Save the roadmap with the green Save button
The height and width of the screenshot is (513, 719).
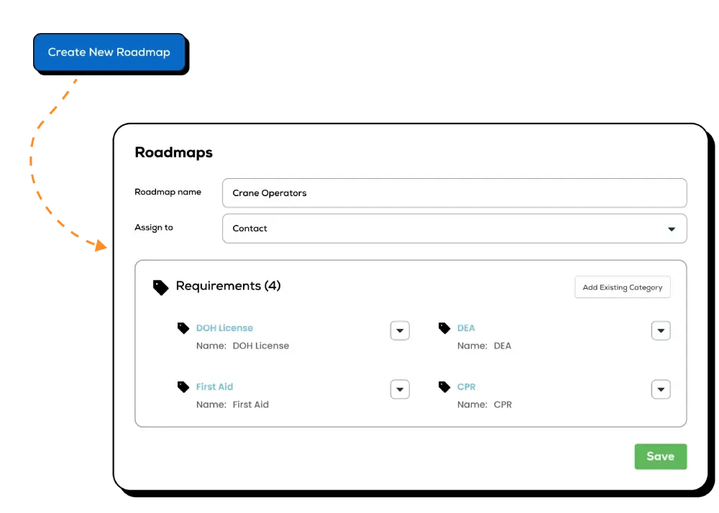coord(660,456)
